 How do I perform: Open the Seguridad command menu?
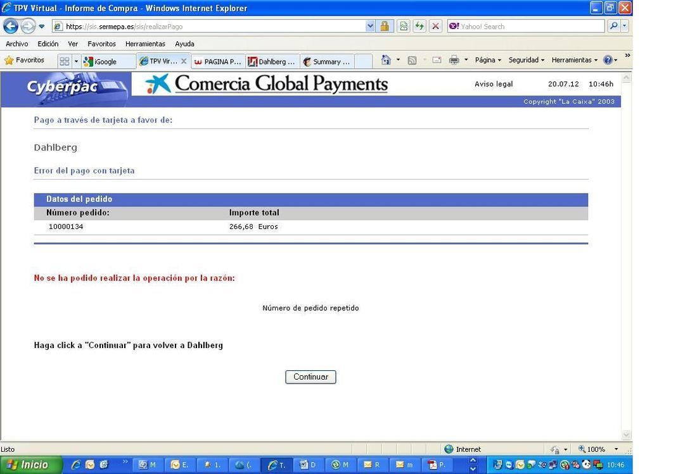527,60
